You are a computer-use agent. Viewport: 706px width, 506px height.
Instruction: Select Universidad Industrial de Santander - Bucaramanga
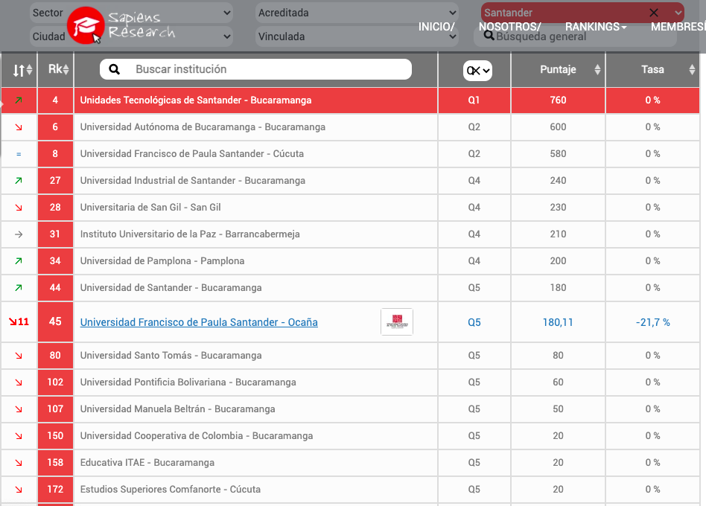193,181
